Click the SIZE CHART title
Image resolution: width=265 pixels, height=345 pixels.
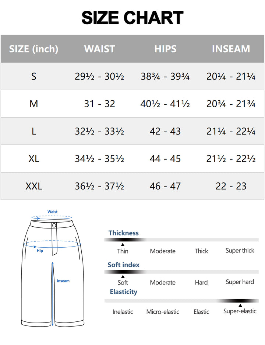(132, 18)
